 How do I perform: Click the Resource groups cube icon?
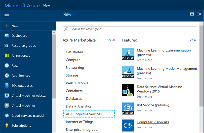pyautogui.click(x=7, y=45)
